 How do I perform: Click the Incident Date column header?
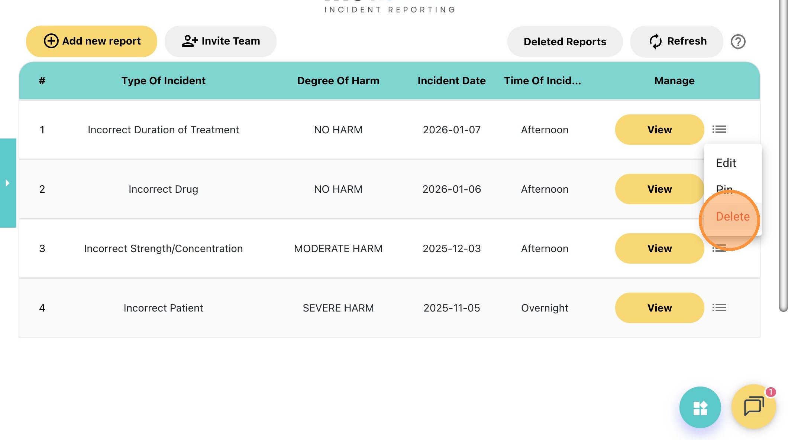click(451, 81)
